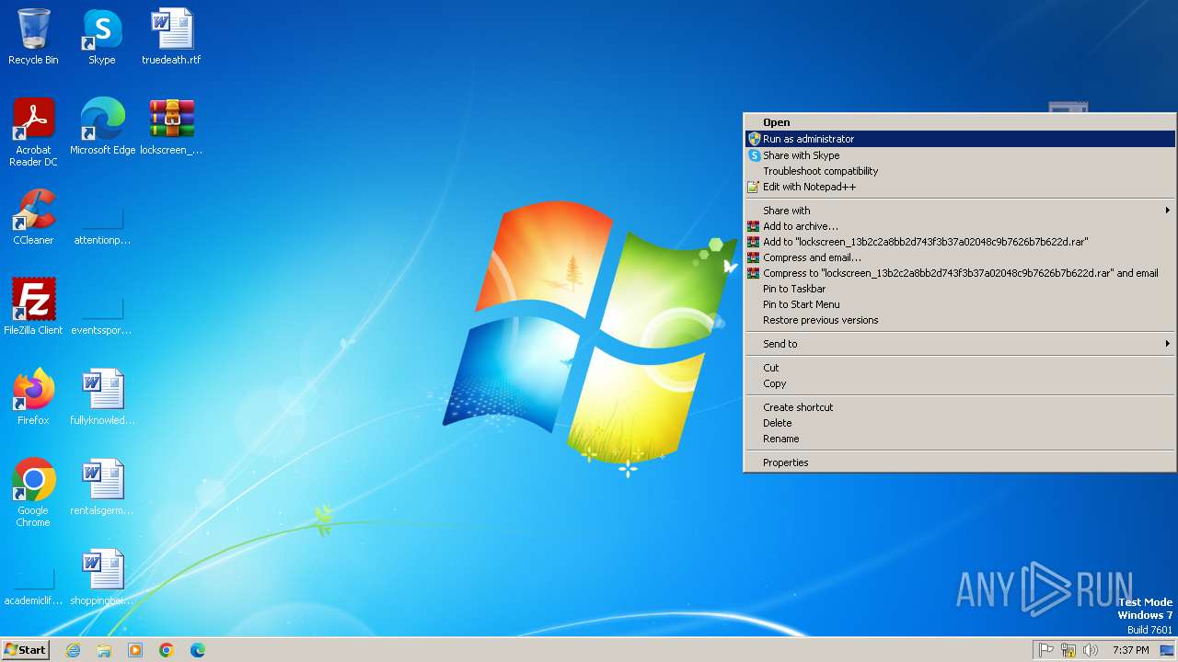Launch Chrome from the taskbar

167,650
